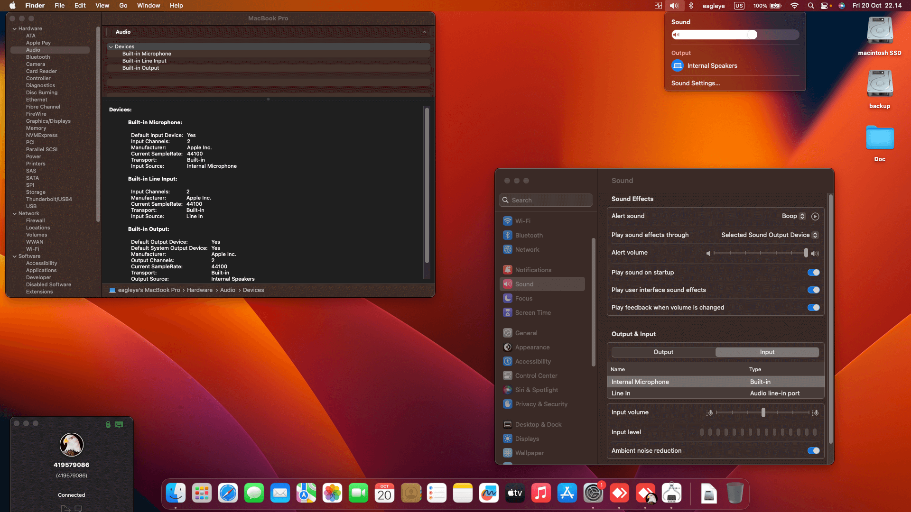The width and height of the screenshot is (911, 512).
Task: Open the Alert sound Boop dropdown
Action: (x=793, y=216)
